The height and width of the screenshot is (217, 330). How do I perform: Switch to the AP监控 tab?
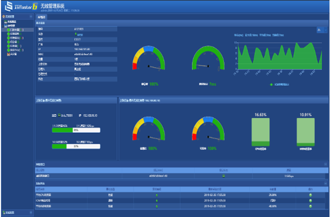pyautogui.click(x=41, y=17)
